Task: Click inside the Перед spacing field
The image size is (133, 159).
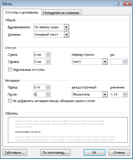Action: click(40, 87)
